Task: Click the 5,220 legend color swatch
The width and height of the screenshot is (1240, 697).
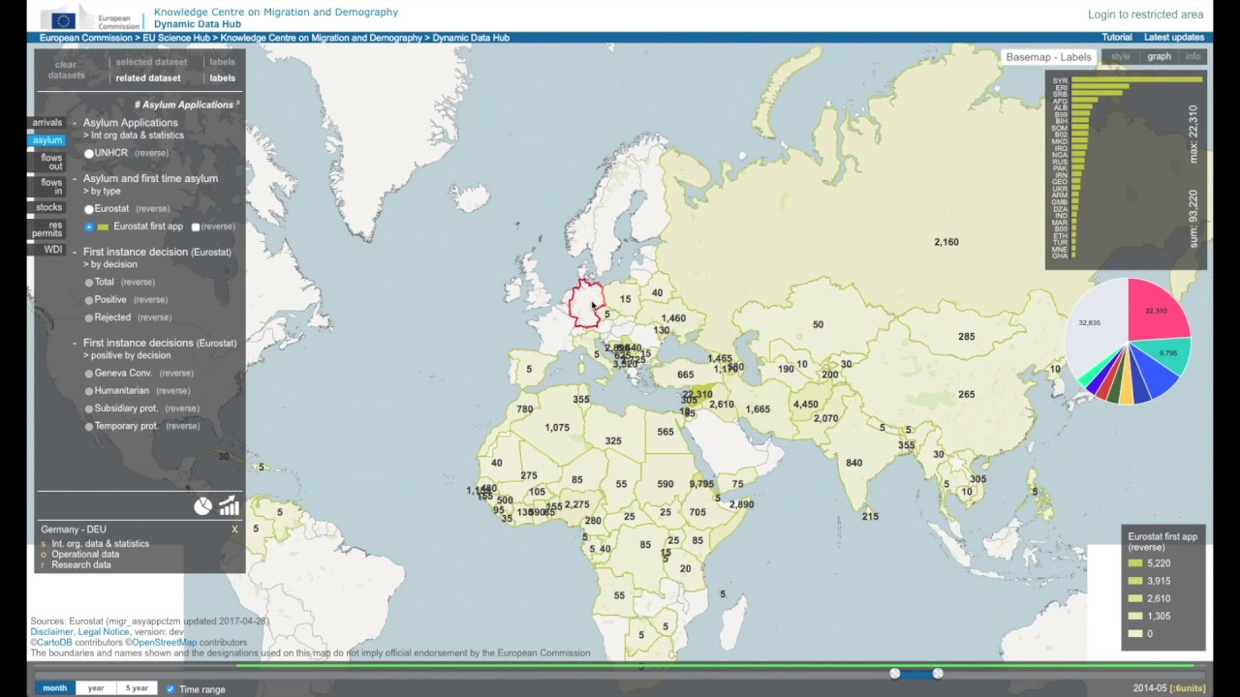Action: (1134, 563)
